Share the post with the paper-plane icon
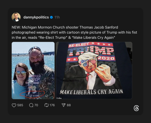 point(64,105)
